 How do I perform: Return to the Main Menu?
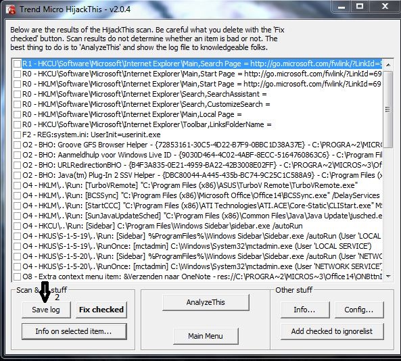[206, 336]
